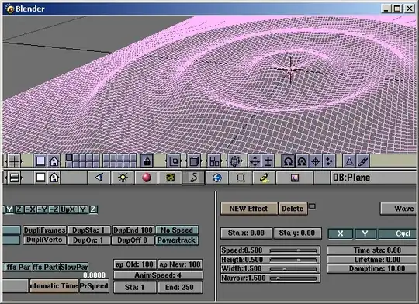Click the Delete effect button
The image size is (419, 304).
pyautogui.click(x=293, y=209)
